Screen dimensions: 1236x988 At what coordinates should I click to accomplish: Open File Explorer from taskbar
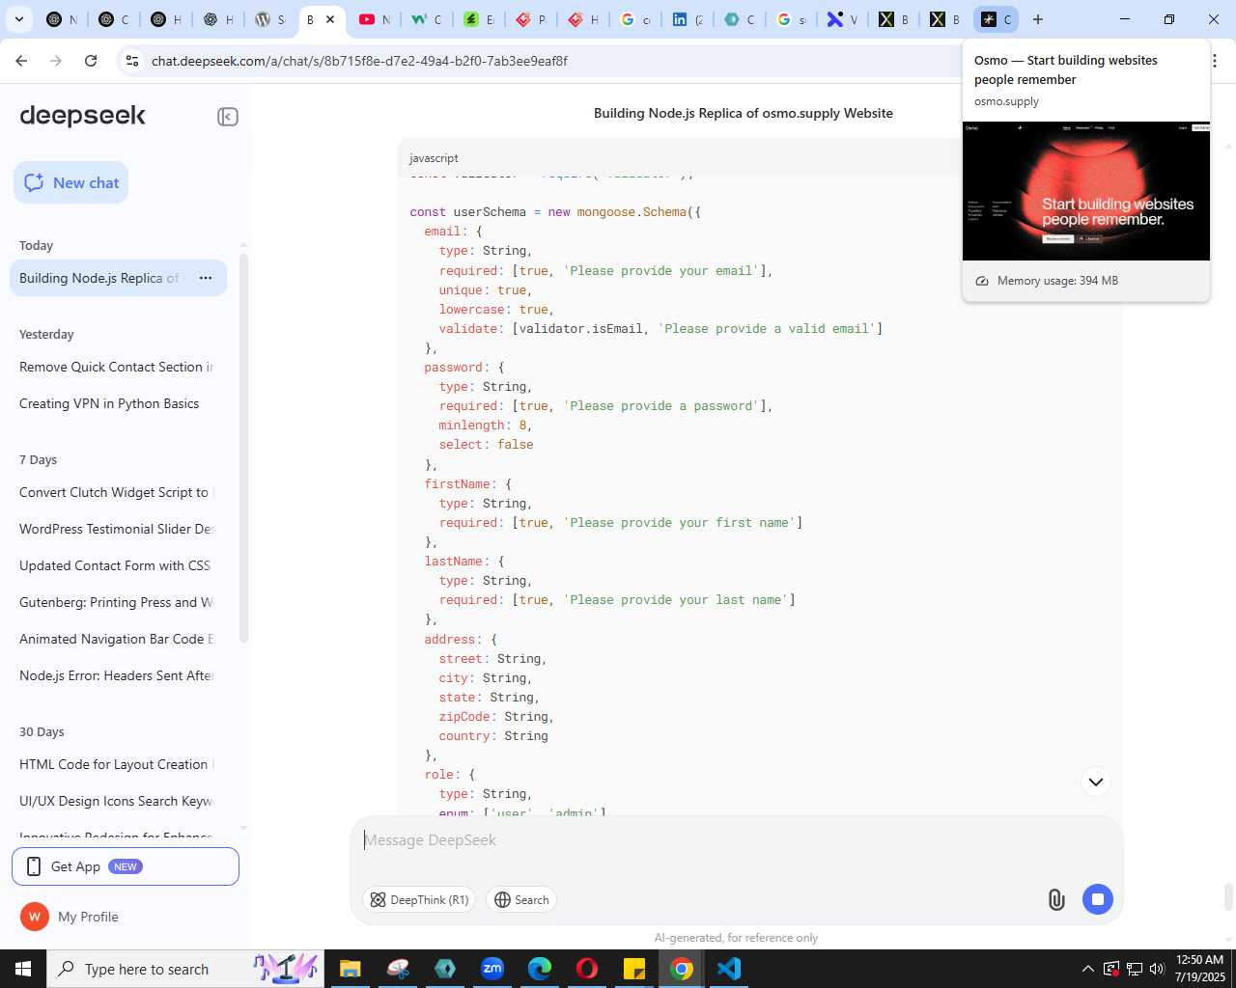tap(350, 969)
